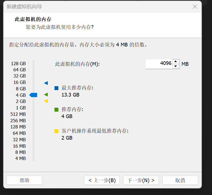Click the 64 GB scale label
The image size is (212, 195).
coord(20,70)
